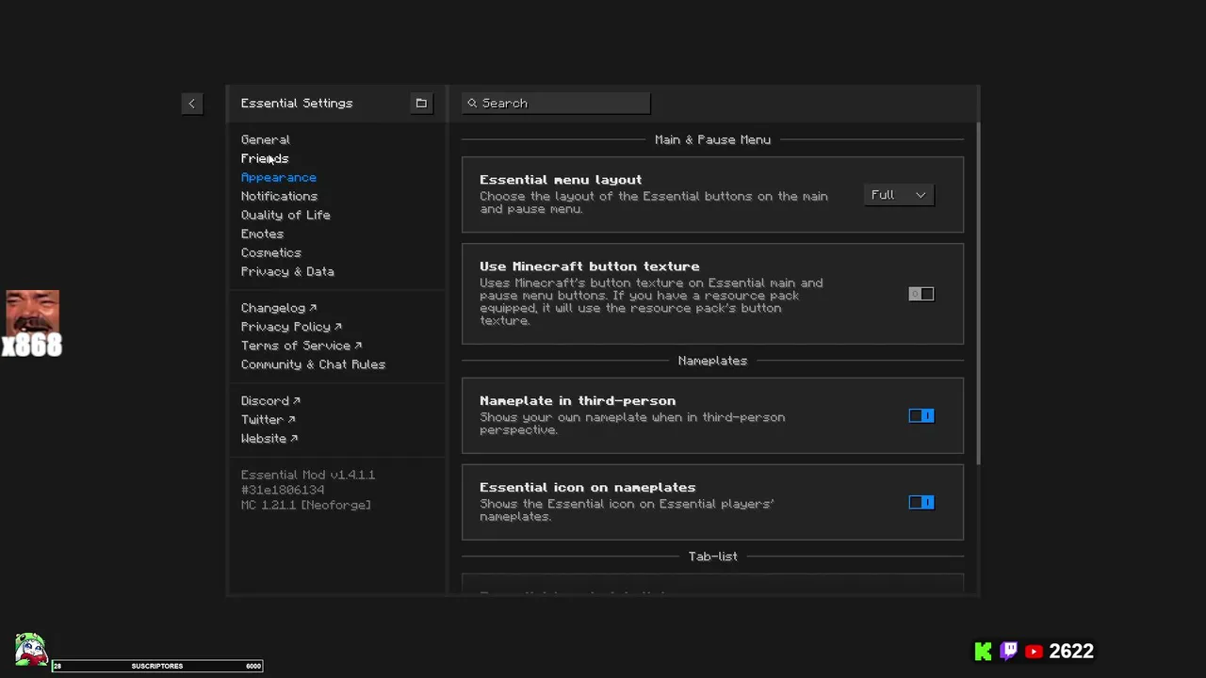Visit the Twitter link
Screen dimensions: 1206x678
pos(269,419)
